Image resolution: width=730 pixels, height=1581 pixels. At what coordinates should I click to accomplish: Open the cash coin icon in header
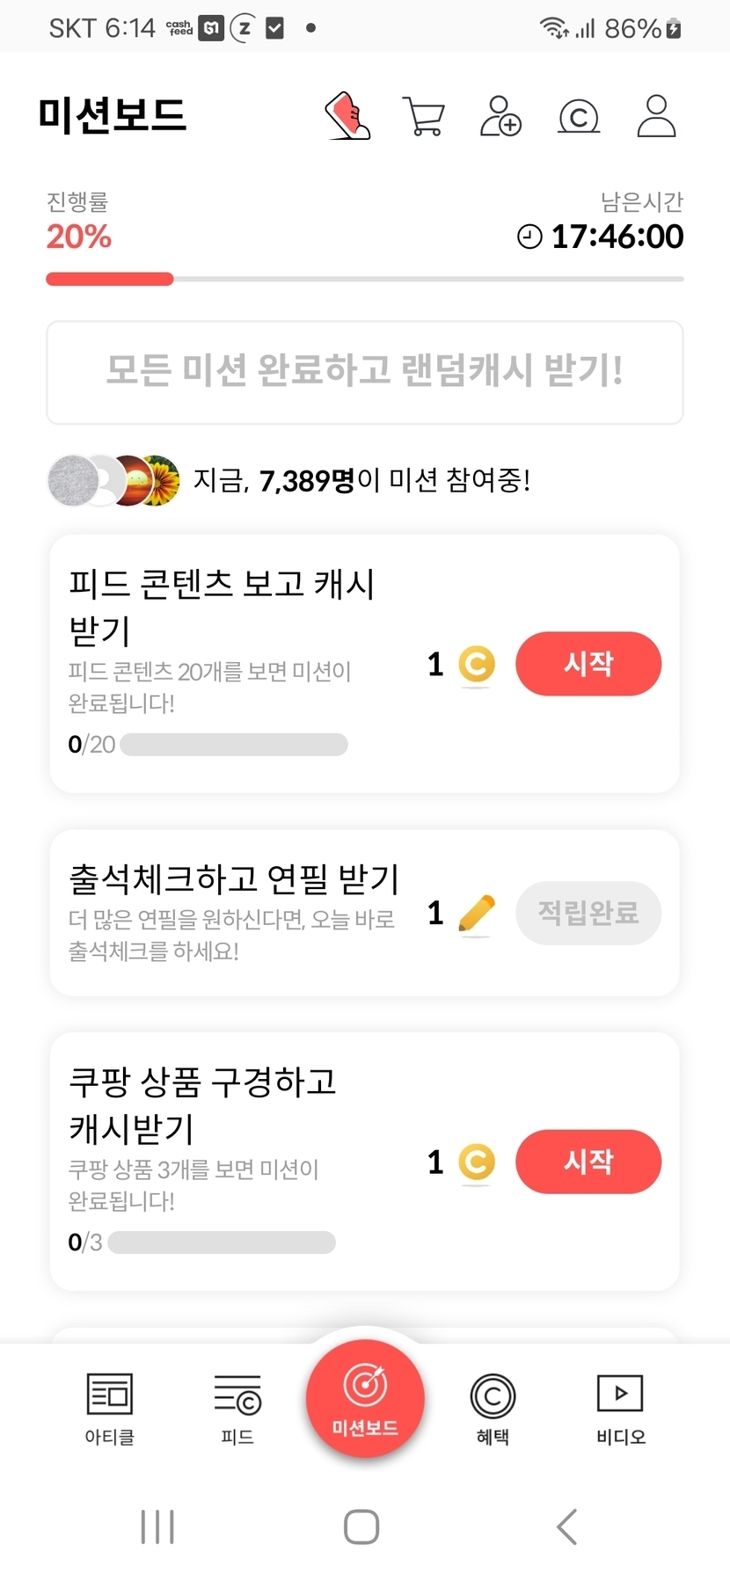coord(579,116)
